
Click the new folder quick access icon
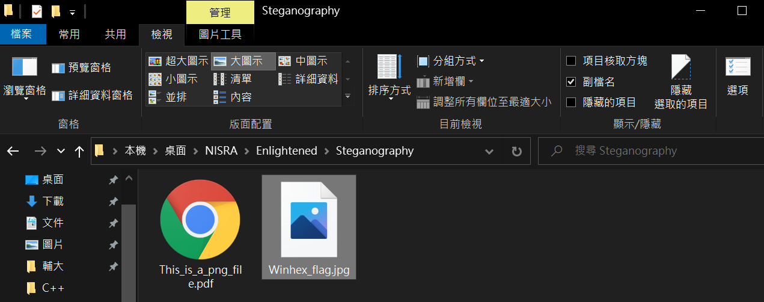pos(55,11)
